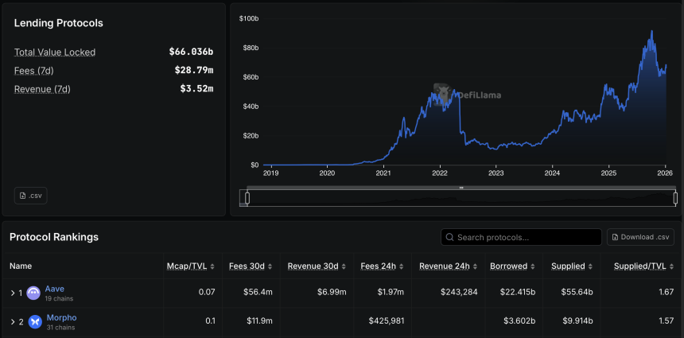Click the sort arrows beside Mcap/TVL

tap(220, 266)
